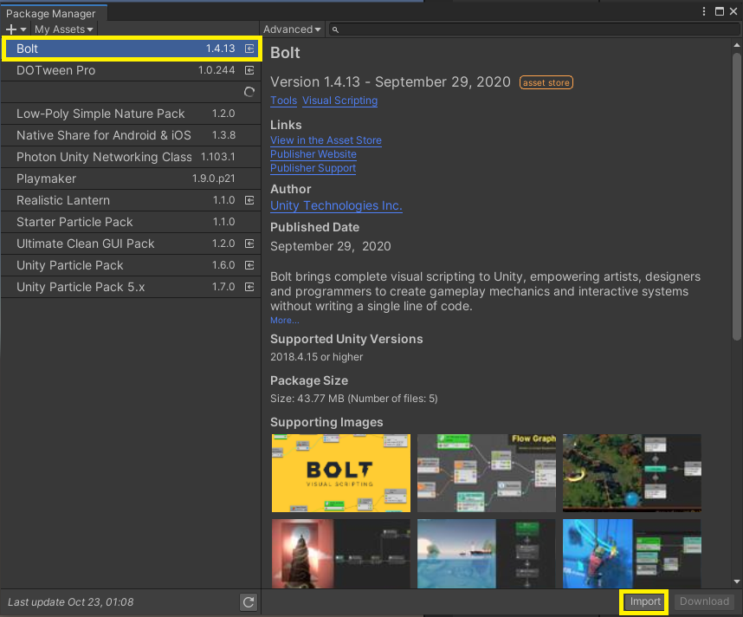Select Ultimate Clean GUI Pack

coord(131,244)
